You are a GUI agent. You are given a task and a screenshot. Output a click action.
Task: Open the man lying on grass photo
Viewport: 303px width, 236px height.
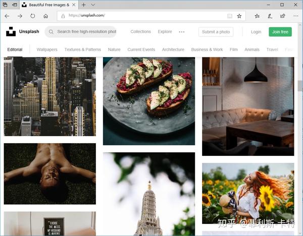pos(50,173)
